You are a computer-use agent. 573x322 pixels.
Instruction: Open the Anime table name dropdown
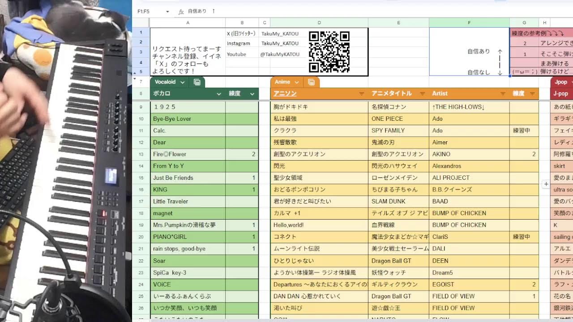(x=296, y=82)
